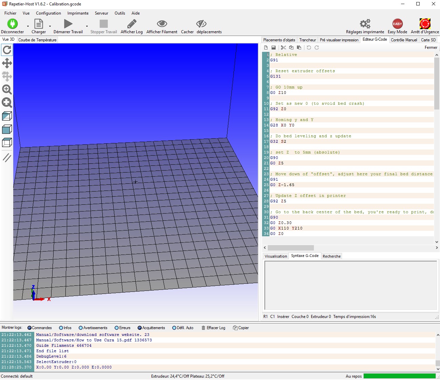
Task: Click the fit-to-view zoom icon
Action: click(7, 103)
